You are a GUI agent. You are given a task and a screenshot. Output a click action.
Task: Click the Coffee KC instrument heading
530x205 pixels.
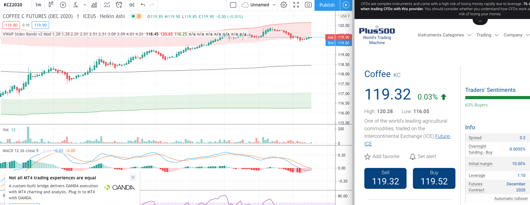382,74
